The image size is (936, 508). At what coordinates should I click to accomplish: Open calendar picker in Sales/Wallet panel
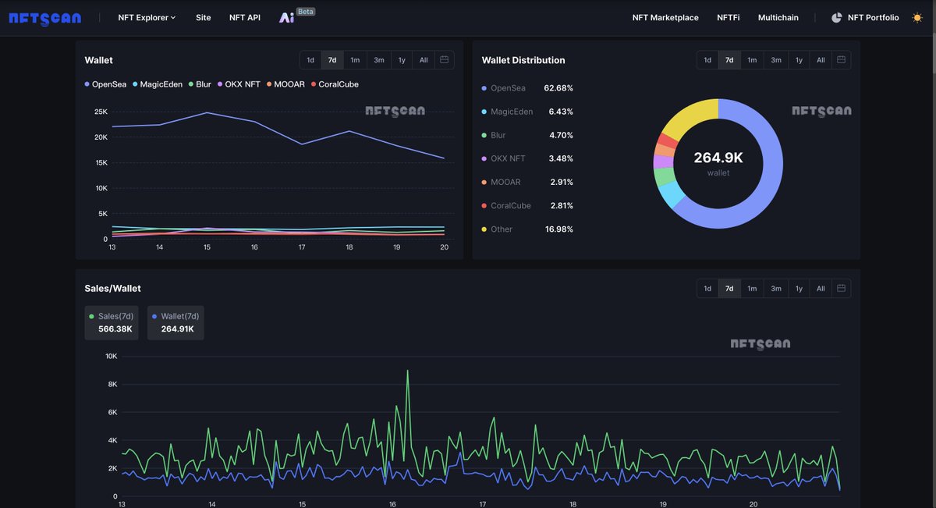[842, 288]
